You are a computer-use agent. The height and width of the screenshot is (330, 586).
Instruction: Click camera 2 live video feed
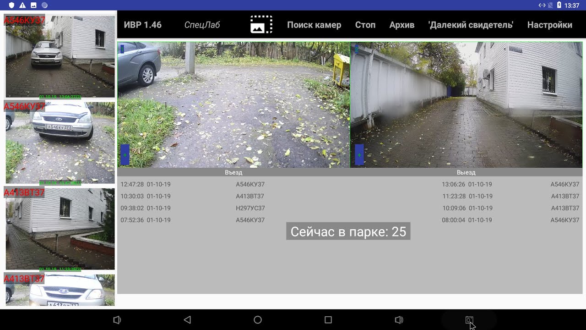coord(467,105)
